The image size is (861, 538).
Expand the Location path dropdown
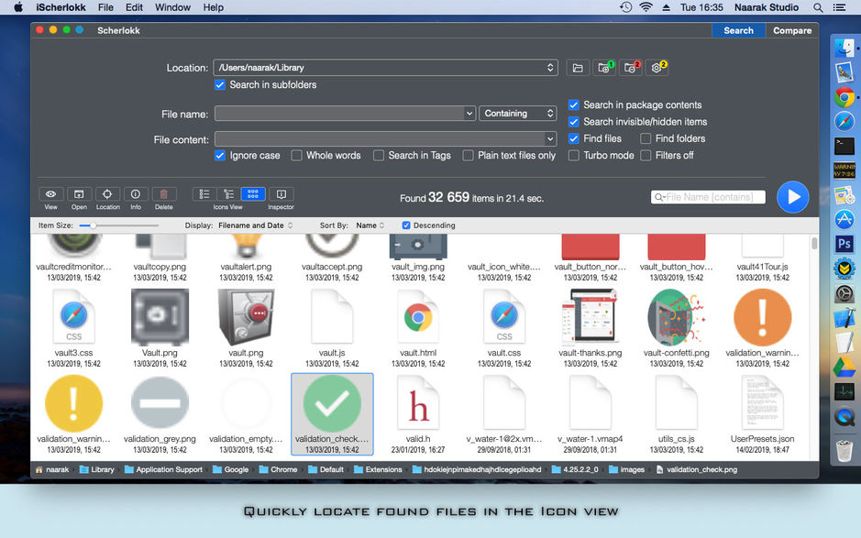click(550, 68)
